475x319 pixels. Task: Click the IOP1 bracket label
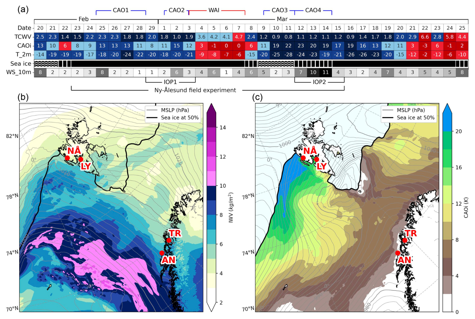pyautogui.click(x=170, y=82)
